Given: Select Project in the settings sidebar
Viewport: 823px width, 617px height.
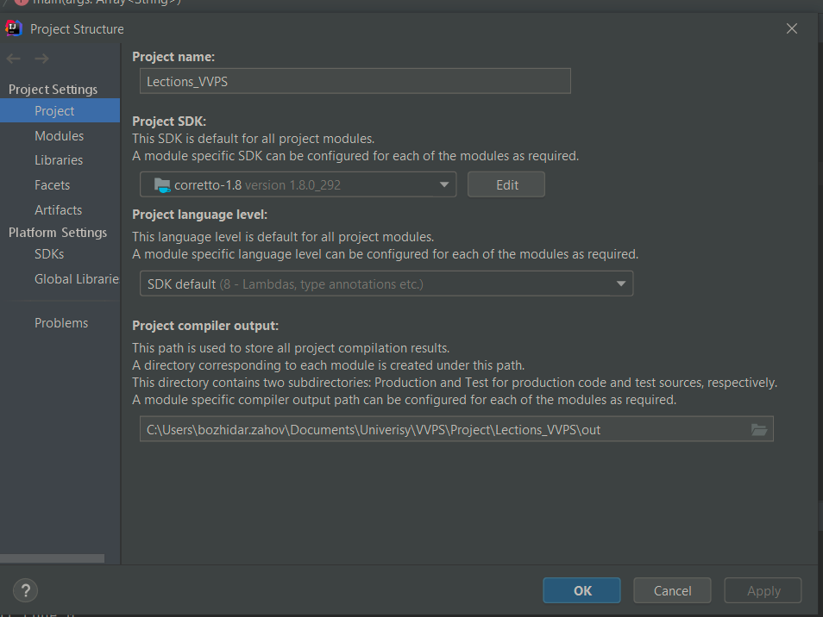Looking at the screenshot, I should click(54, 111).
